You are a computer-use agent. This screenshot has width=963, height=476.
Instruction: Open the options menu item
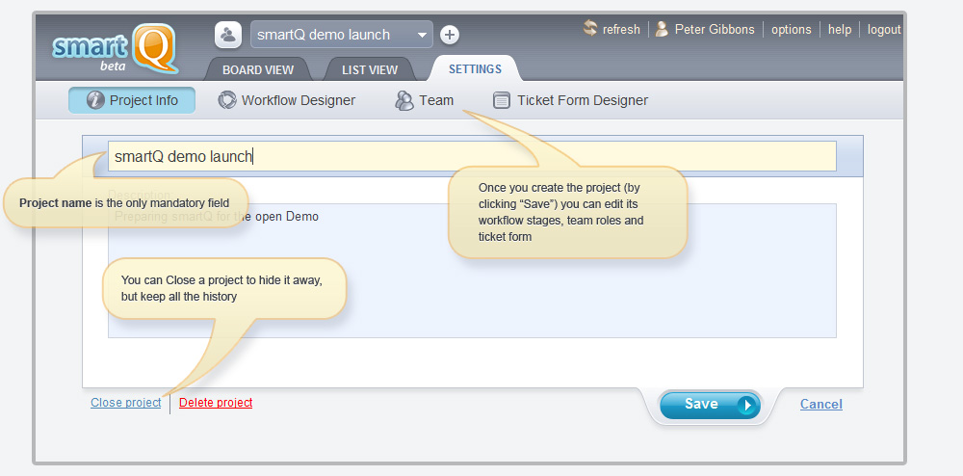tap(792, 29)
